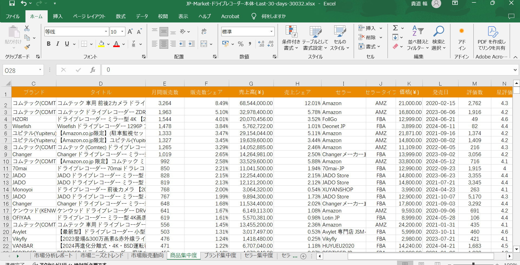The image size is (520, 265).
Task: Click PDFを作成してリンクを共有 icon
Action: 492,38
